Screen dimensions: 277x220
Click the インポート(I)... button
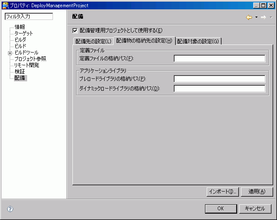click(223, 192)
